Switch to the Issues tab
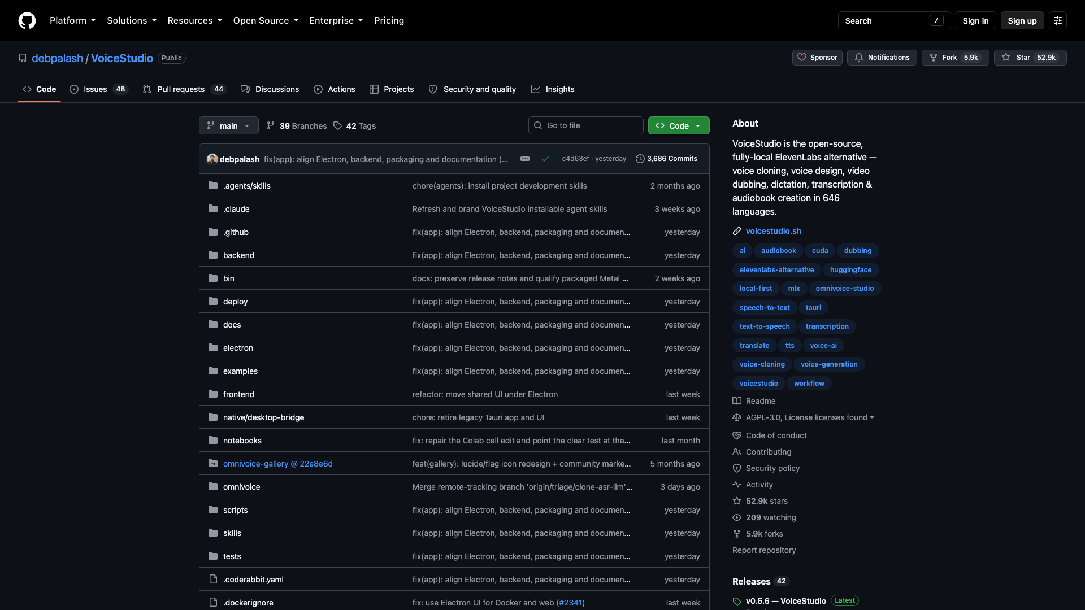This screenshot has width=1085, height=610. pos(99,89)
